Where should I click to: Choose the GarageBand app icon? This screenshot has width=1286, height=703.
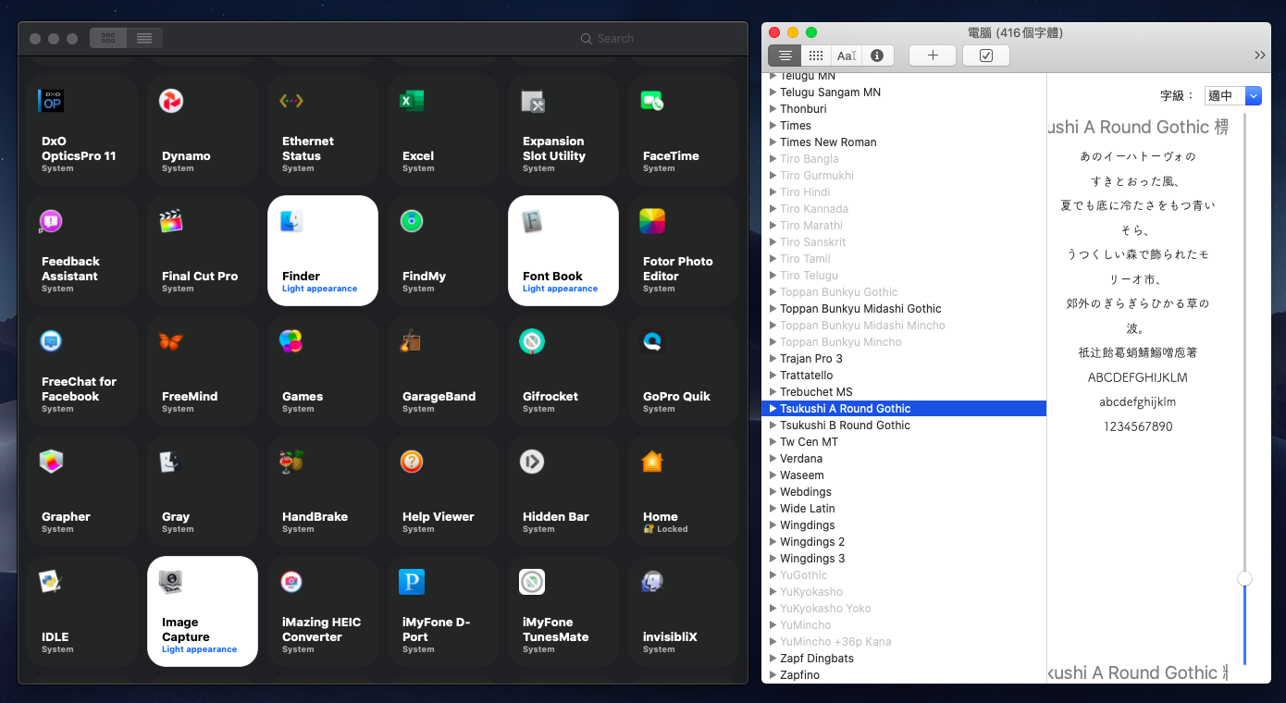tap(412, 340)
